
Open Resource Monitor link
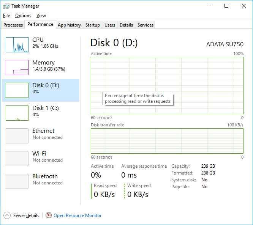pos(77,216)
